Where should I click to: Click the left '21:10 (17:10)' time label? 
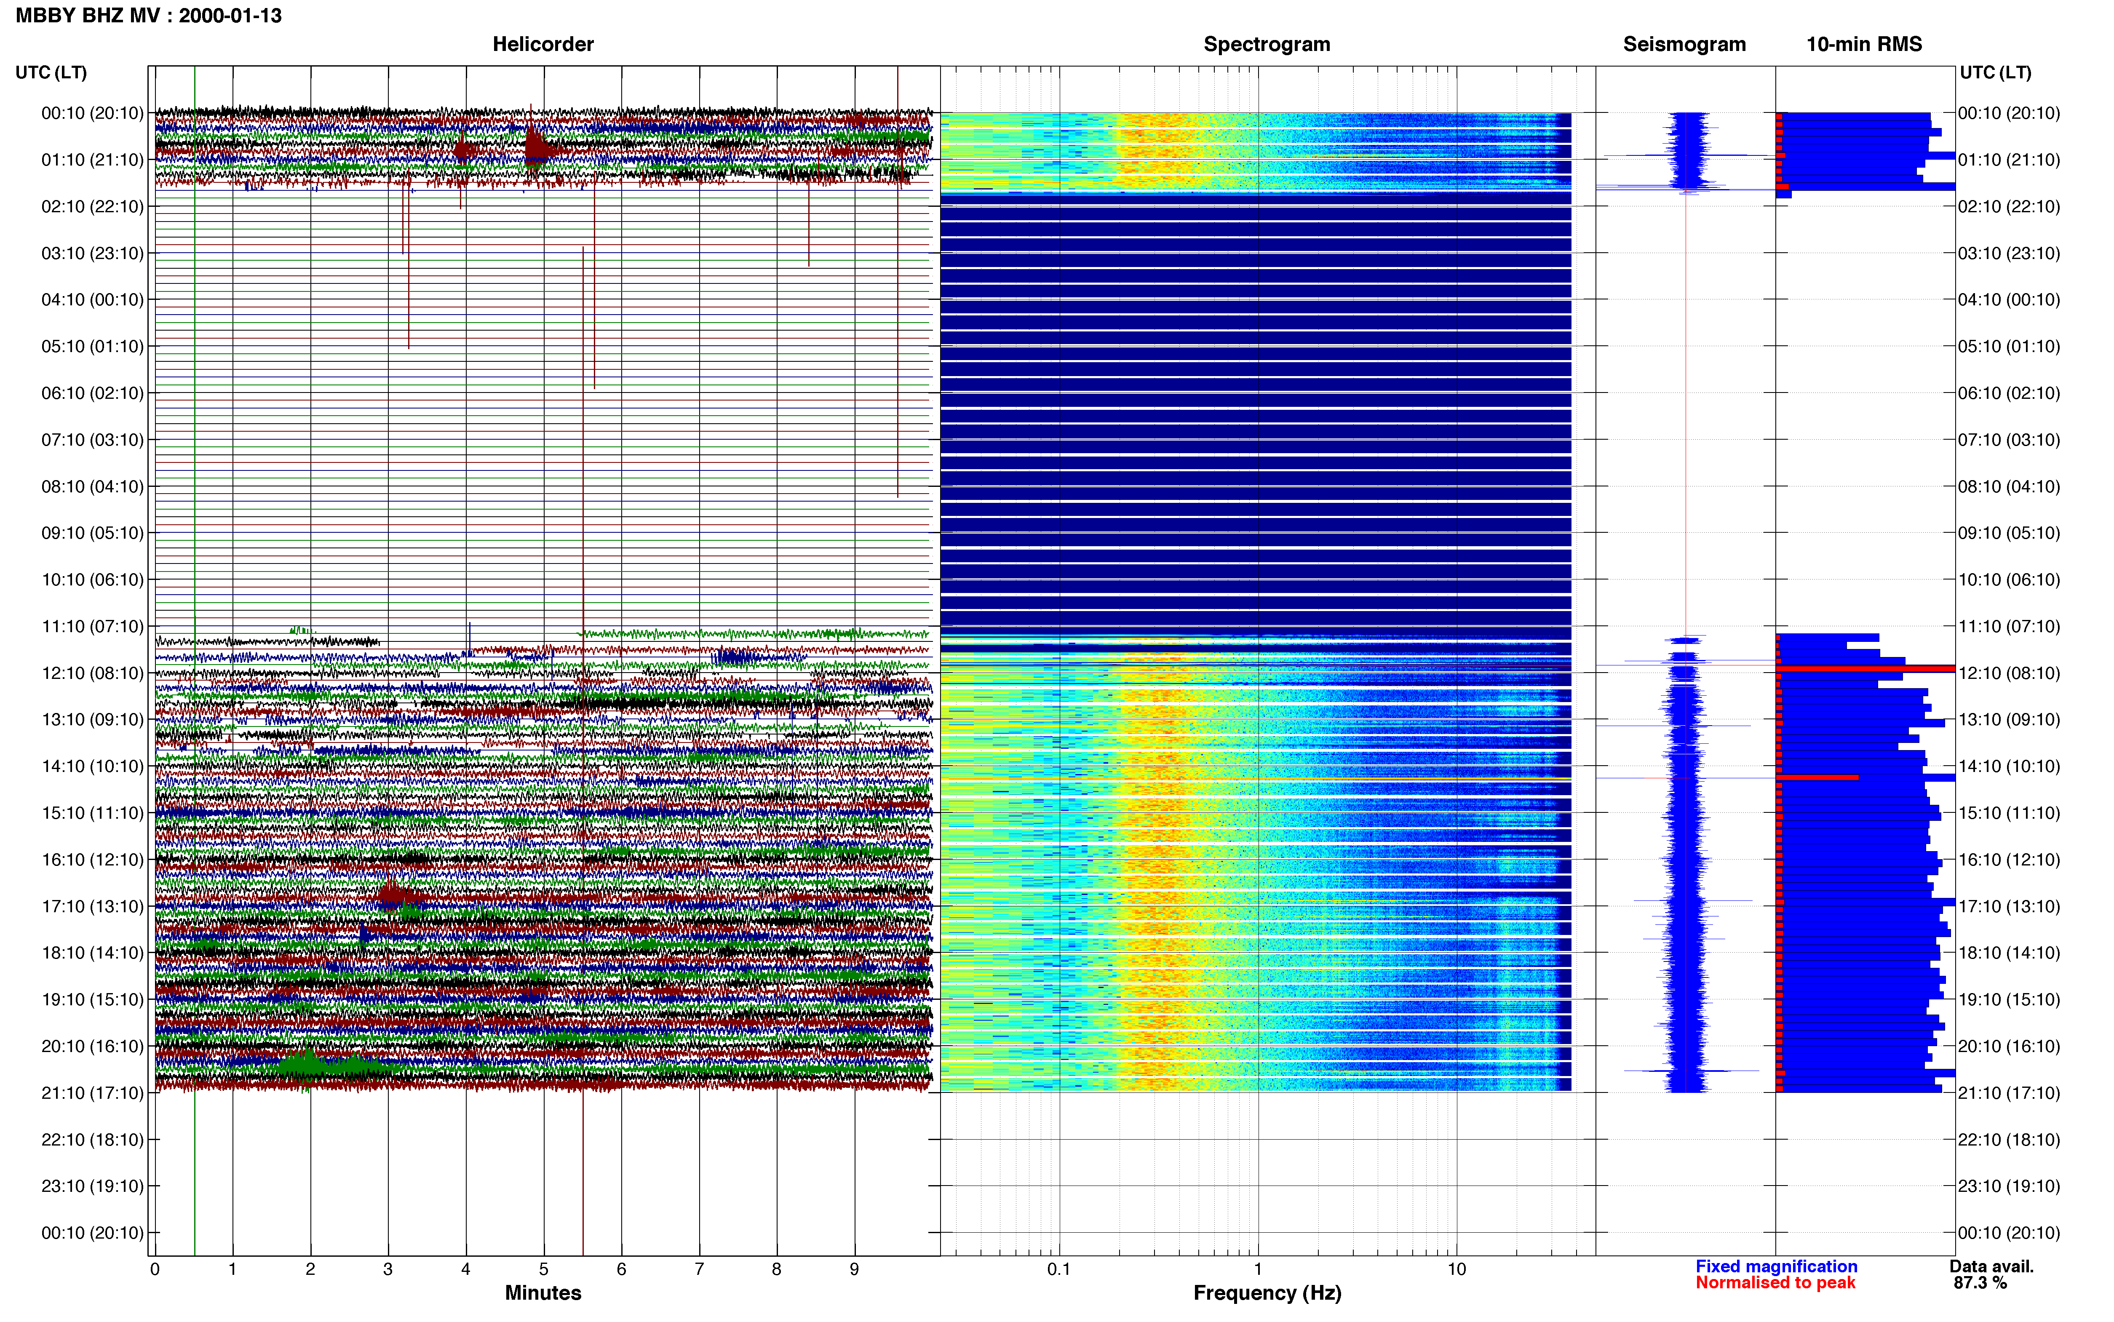point(93,1092)
